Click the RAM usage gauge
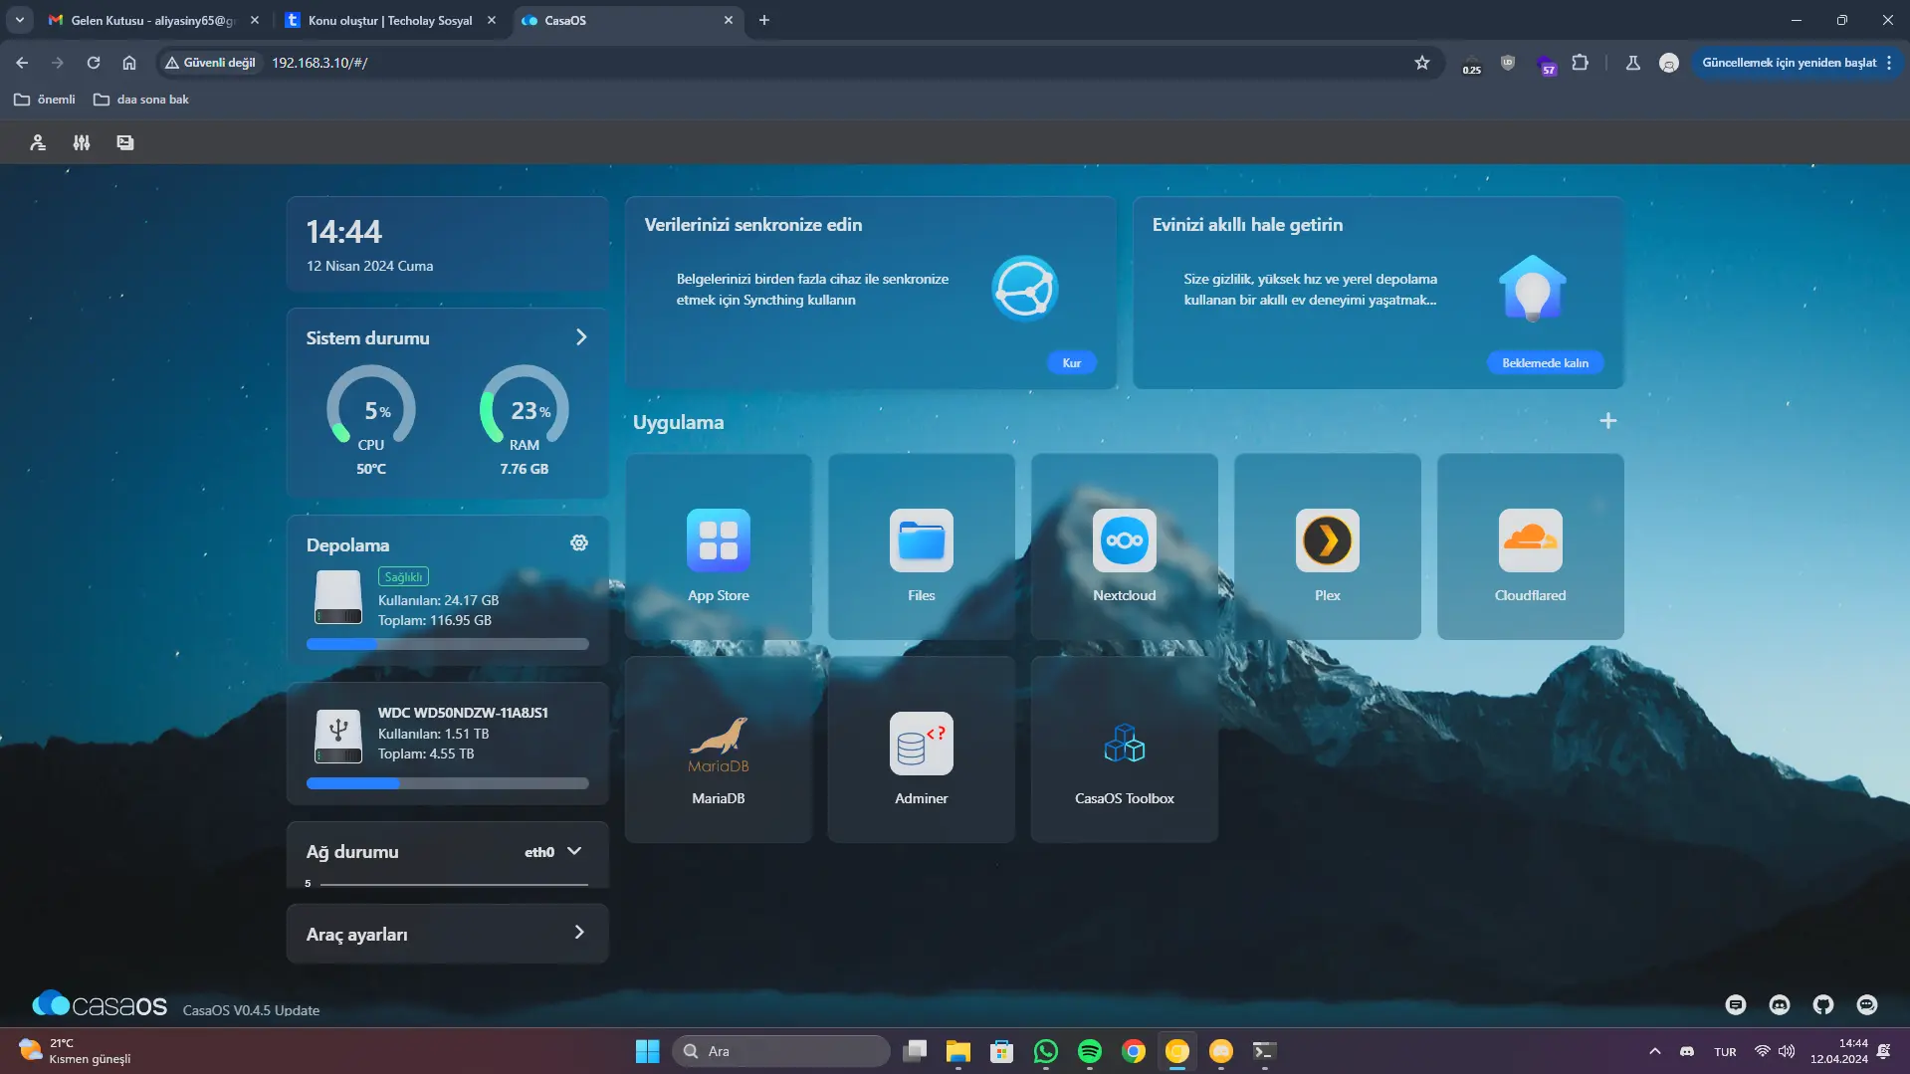This screenshot has height=1074, width=1910. click(x=525, y=408)
